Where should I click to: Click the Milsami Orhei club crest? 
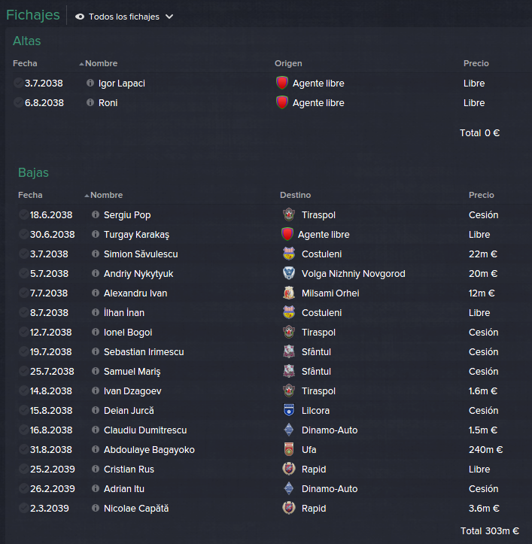(x=289, y=293)
